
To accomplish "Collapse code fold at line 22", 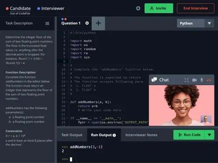I will click(67, 118).
